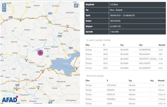Click the MOLLAKENT village cell
167x107 pixels.
[144, 63]
